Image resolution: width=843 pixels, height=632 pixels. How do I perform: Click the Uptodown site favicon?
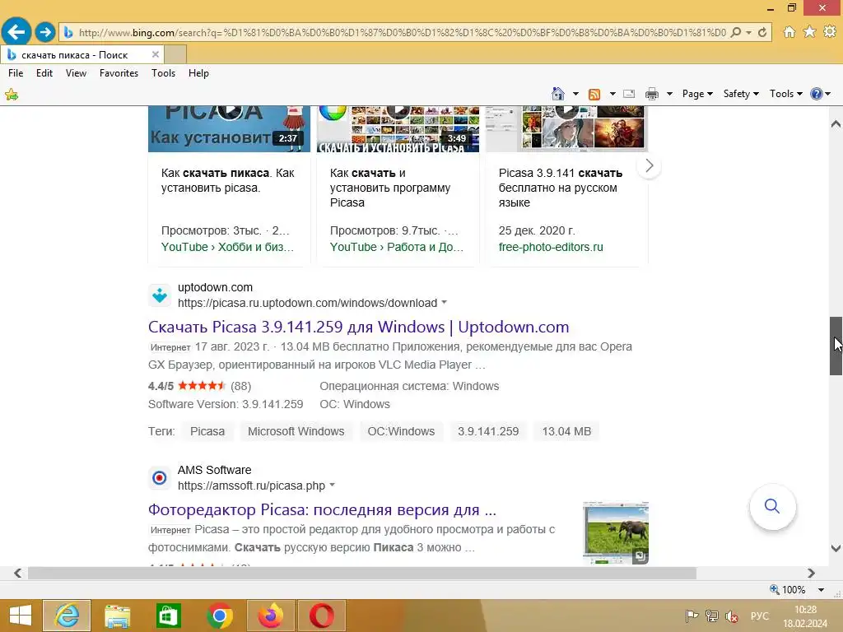[160, 295]
